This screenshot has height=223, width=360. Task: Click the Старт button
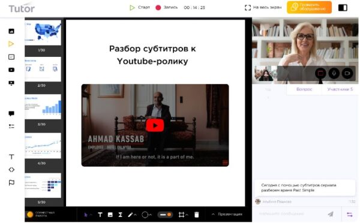coord(140,8)
